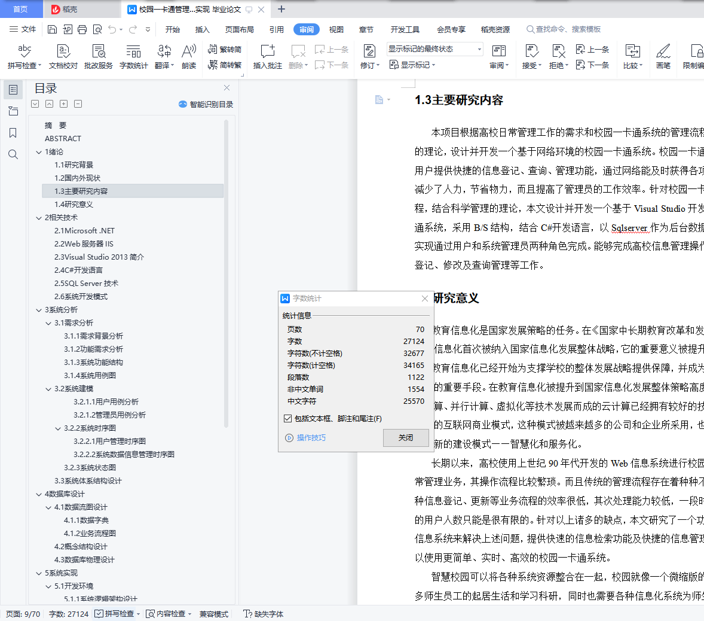Screen dimensions: 704x621
Task: Collapse the 3.2.2系统时序图 outline node
Action: click(58, 429)
